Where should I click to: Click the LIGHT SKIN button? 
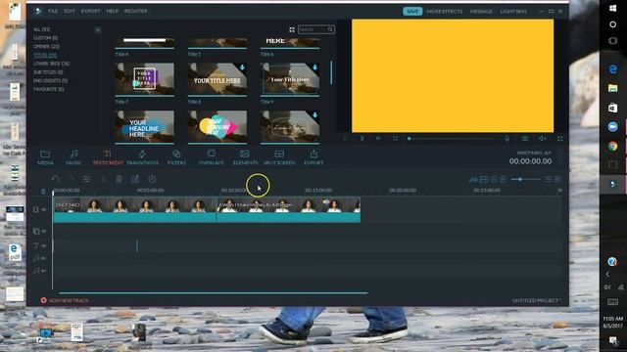(513, 11)
